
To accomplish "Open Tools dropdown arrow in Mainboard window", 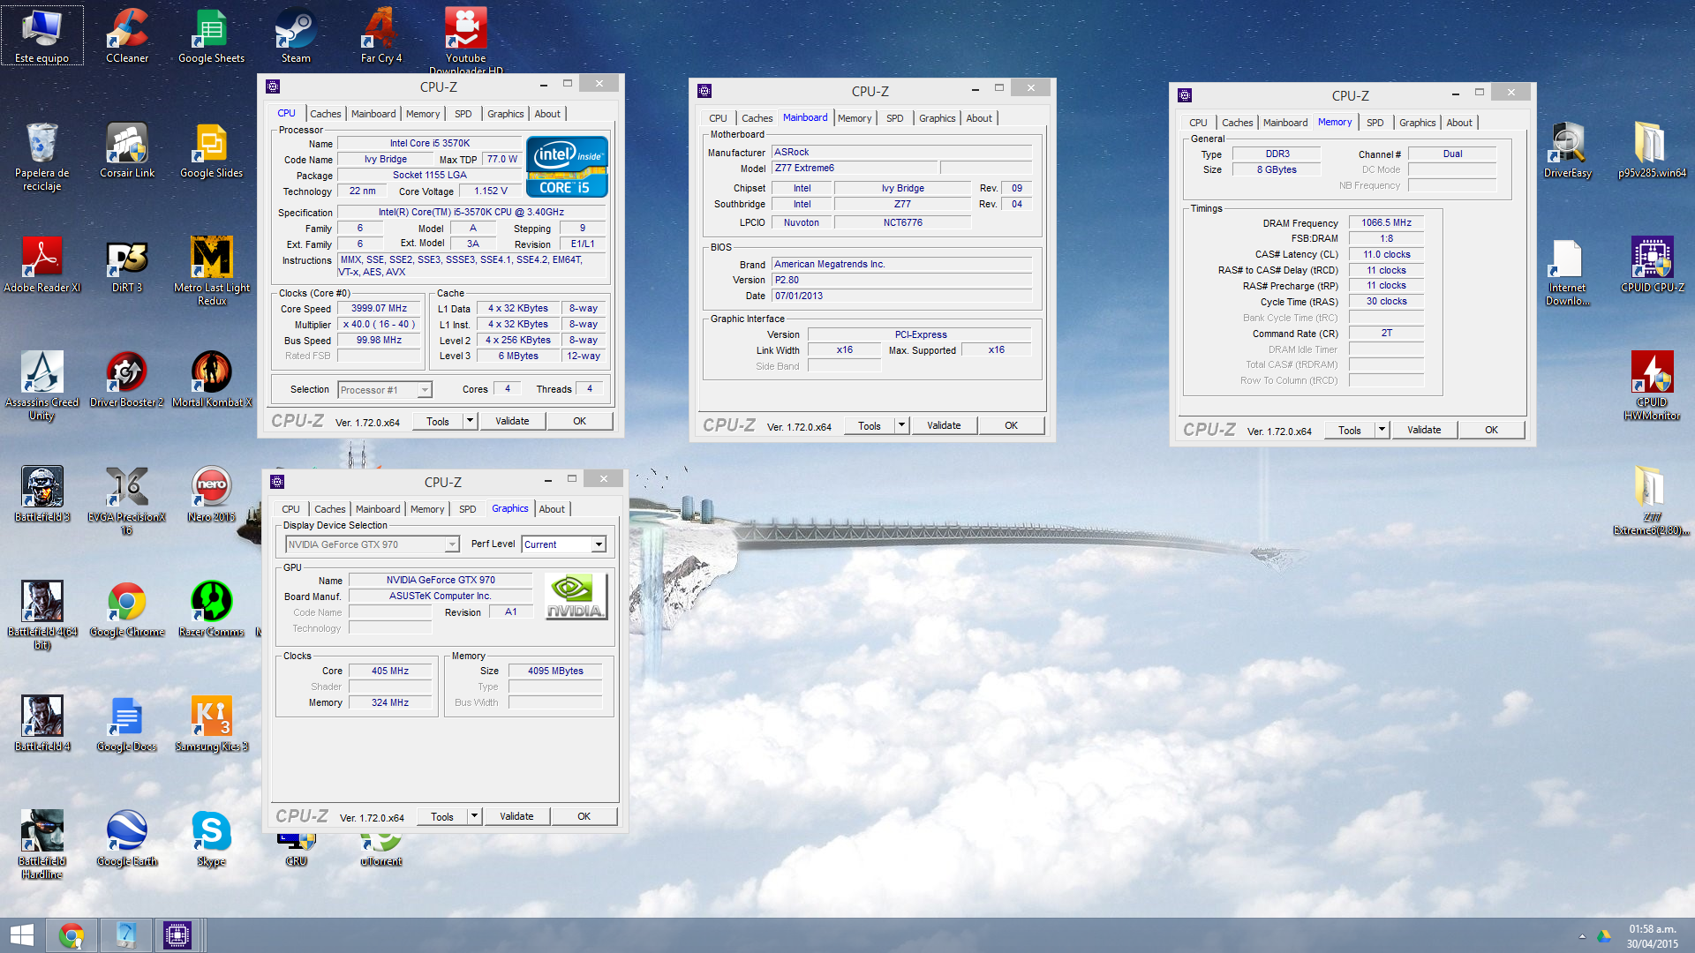I will [901, 425].
